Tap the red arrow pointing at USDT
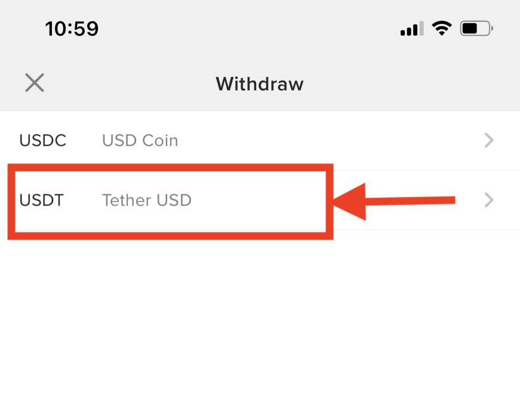520x418 pixels. coord(394,201)
